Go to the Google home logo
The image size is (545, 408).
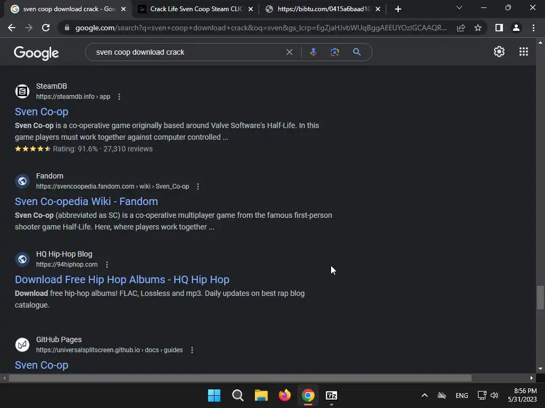click(x=36, y=53)
